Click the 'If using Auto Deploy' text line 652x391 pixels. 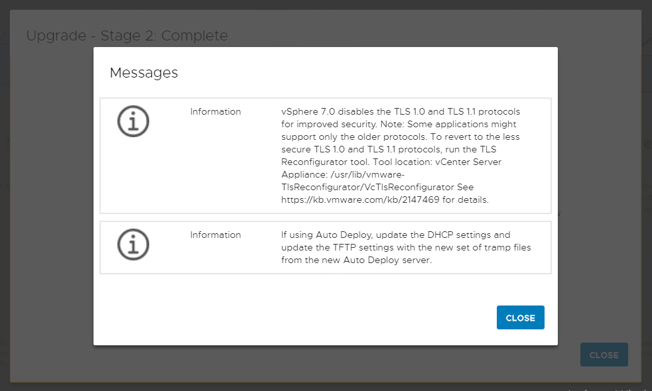(395, 235)
